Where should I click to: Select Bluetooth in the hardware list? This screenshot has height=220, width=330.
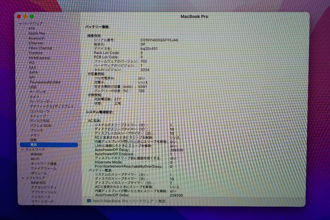37,38
